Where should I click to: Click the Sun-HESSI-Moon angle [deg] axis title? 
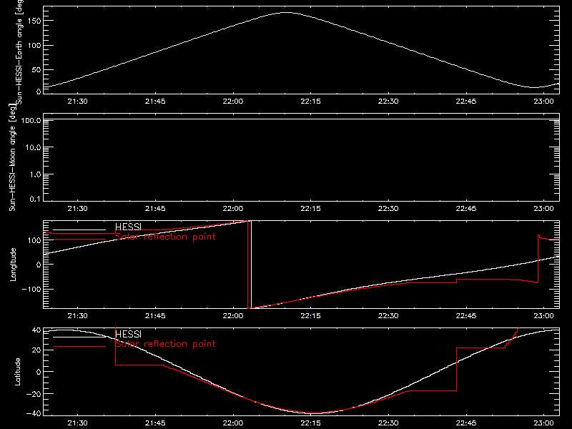[12, 157]
